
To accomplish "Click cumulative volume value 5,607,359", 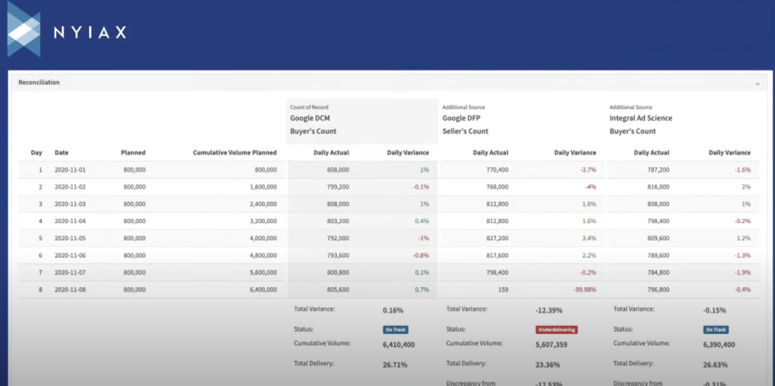I will (x=551, y=344).
